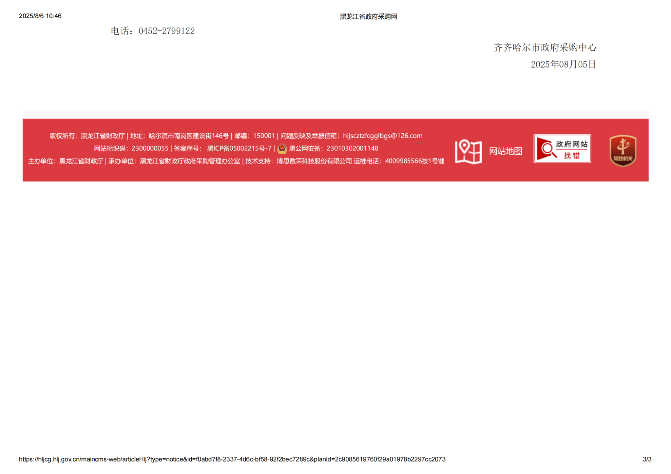Click the 黑公网安备 23010302001148 link

(333, 148)
